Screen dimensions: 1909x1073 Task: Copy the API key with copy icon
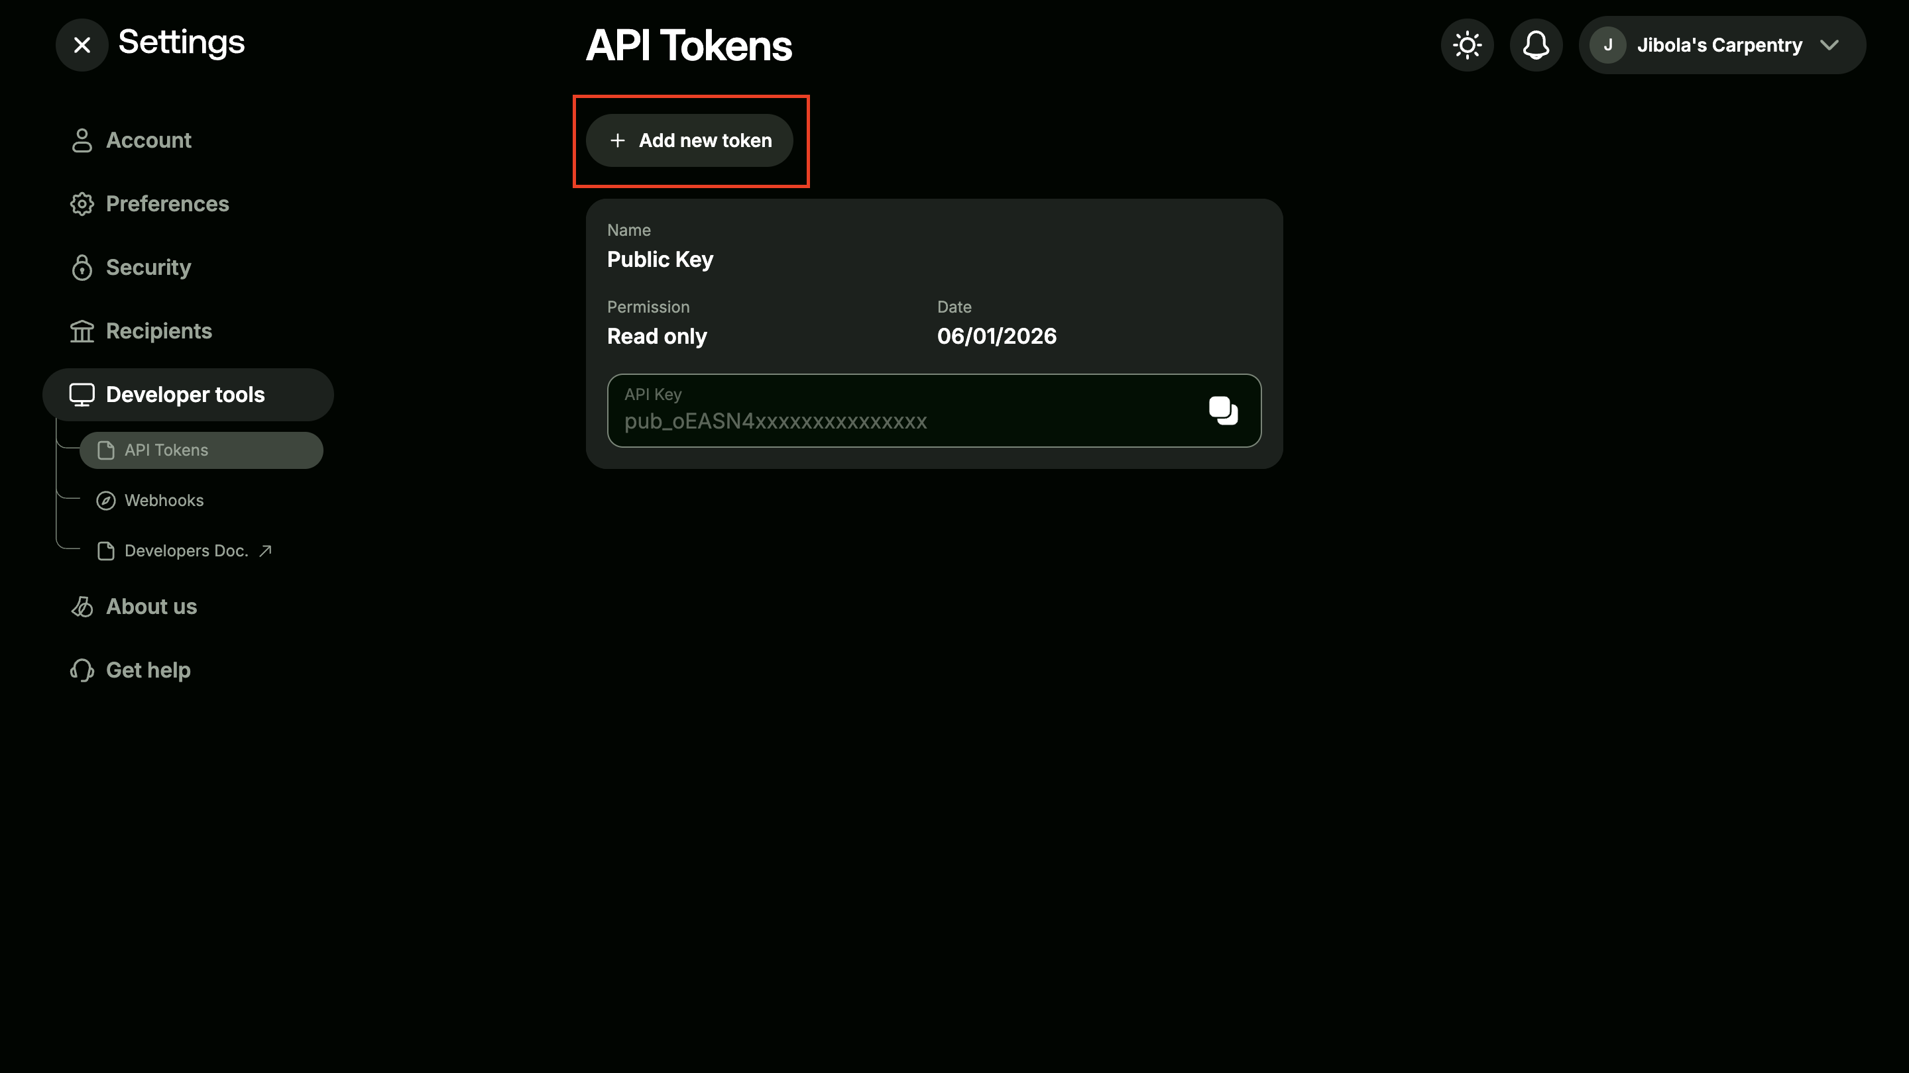(1223, 410)
